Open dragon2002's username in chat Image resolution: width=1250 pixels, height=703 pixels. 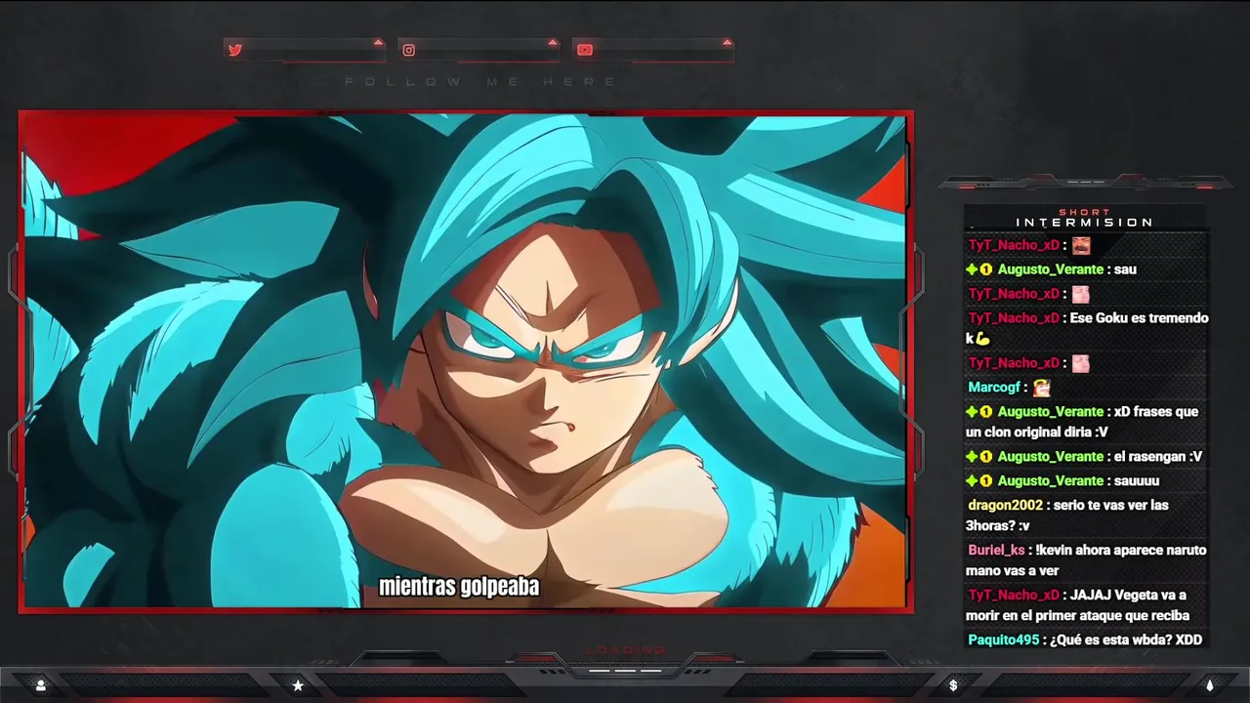(x=1005, y=506)
